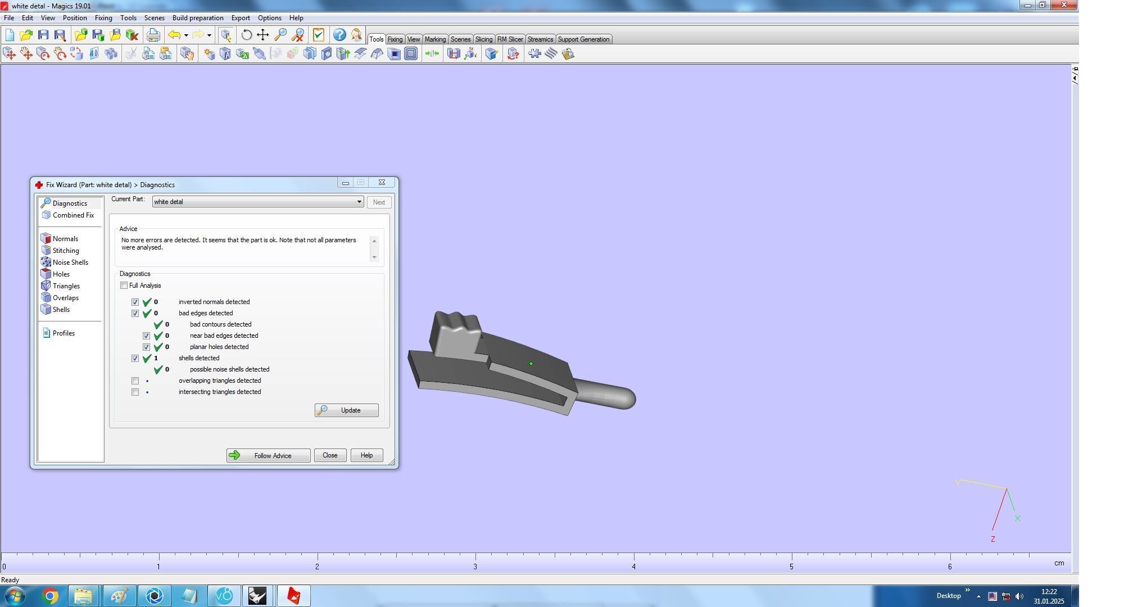Enable the Full Analysis checkbox

point(124,286)
